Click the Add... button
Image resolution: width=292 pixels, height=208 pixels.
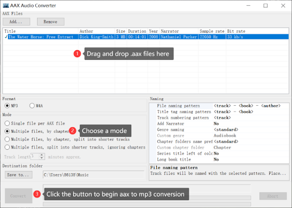[x=17, y=22]
